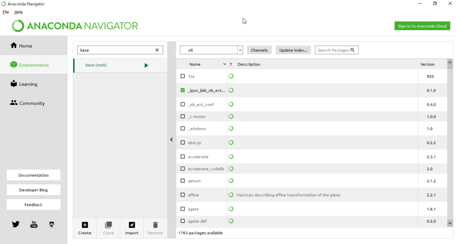Screen dimensions: 456x244
Task: Click the T column header
Action: (231, 64)
